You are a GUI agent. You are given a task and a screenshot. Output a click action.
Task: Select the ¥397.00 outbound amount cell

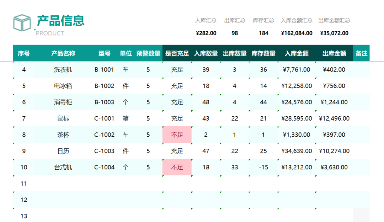pyautogui.click(x=334, y=135)
